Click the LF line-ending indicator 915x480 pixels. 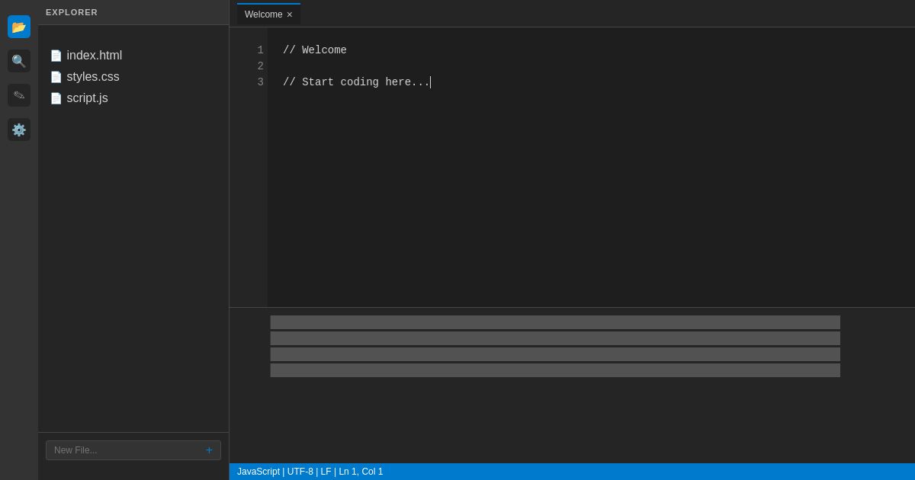pos(326,472)
